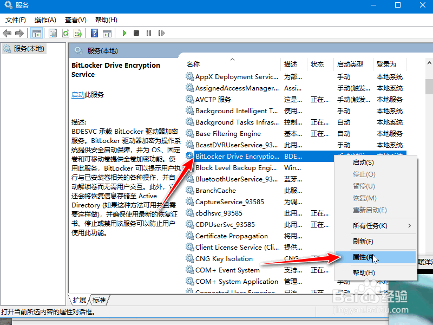Click the 启动 link to start the service
The width and height of the screenshot is (433, 325).
[78, 95]
